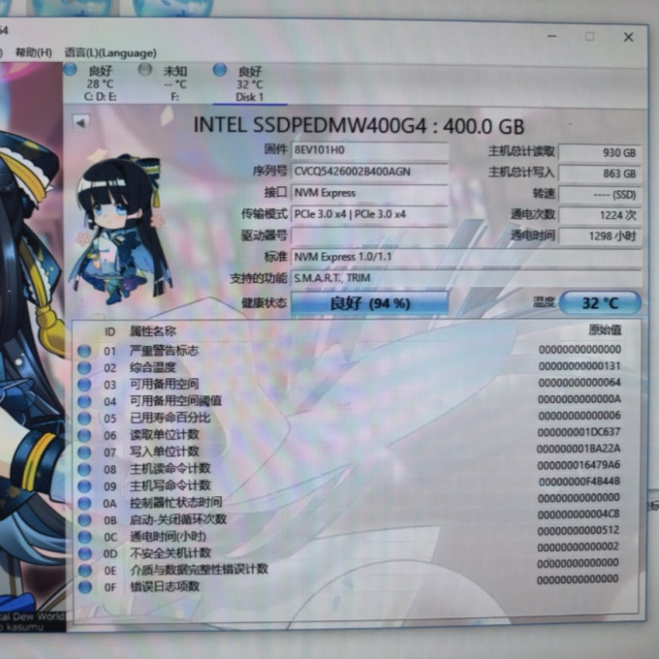This screenshot has width=659, height=659.
Task: Select the 错误日志项数 attribute name
Action: (165, 586)
